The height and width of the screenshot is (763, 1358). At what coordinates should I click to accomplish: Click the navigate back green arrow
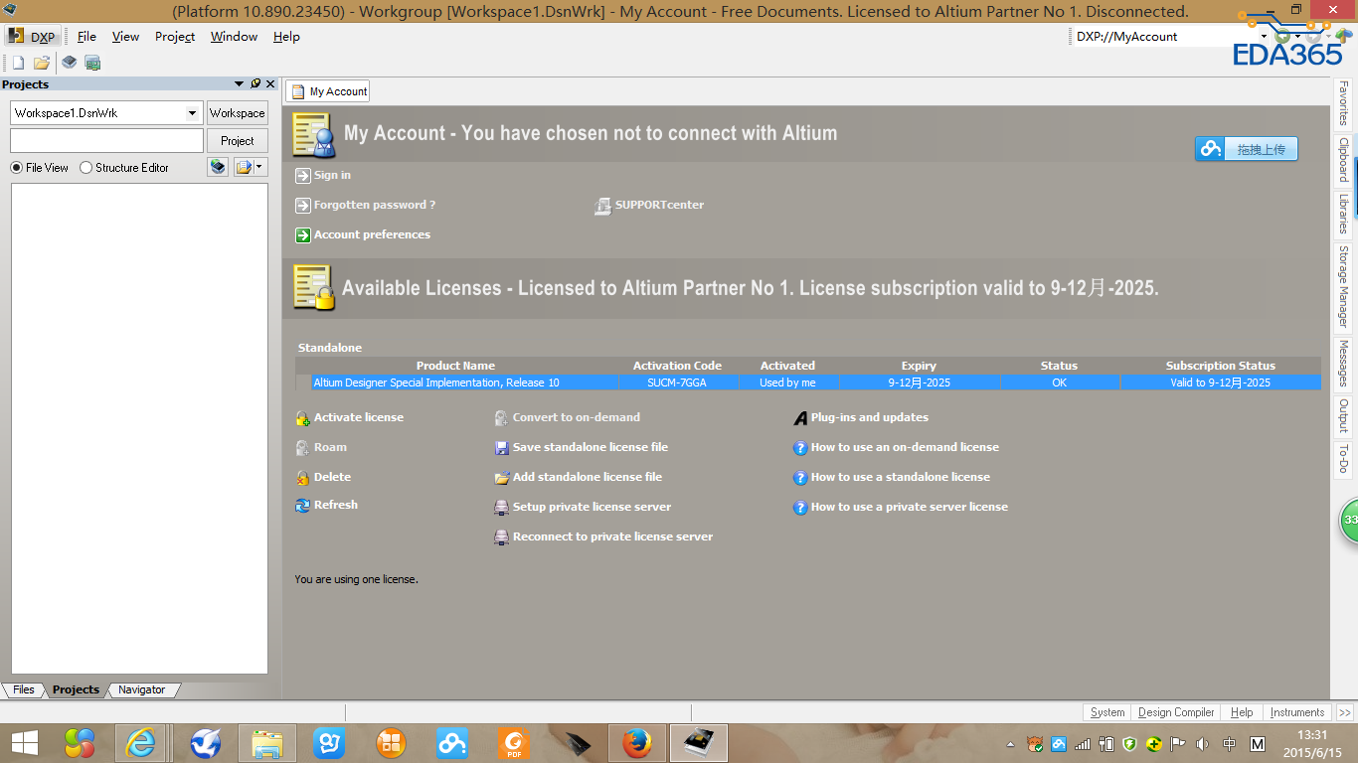click(1283, 37)
